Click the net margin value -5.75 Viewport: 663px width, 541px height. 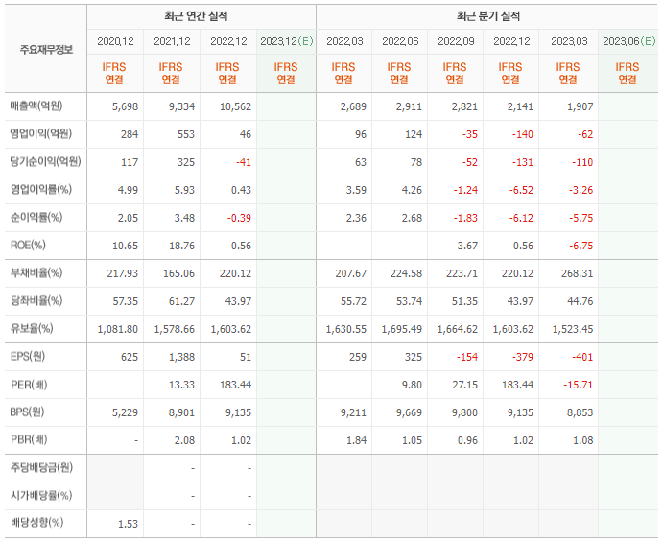pyautogui.click(x=581, y=218)
